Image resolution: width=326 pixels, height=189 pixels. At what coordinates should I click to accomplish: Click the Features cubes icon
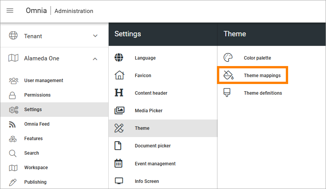pos(13,139)
